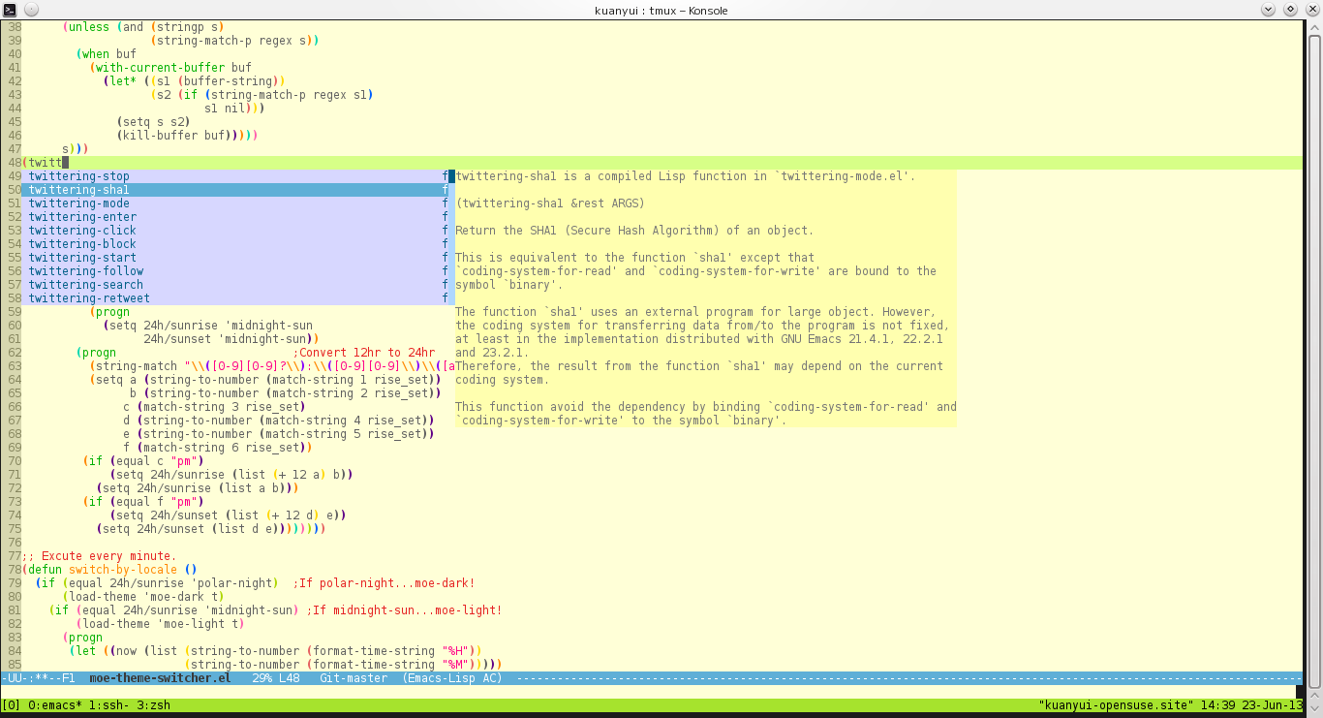Click comment ";If polar-night...moe-dark!"
The width and height of the screenshot is (1323, 718).
coord(384,583)
